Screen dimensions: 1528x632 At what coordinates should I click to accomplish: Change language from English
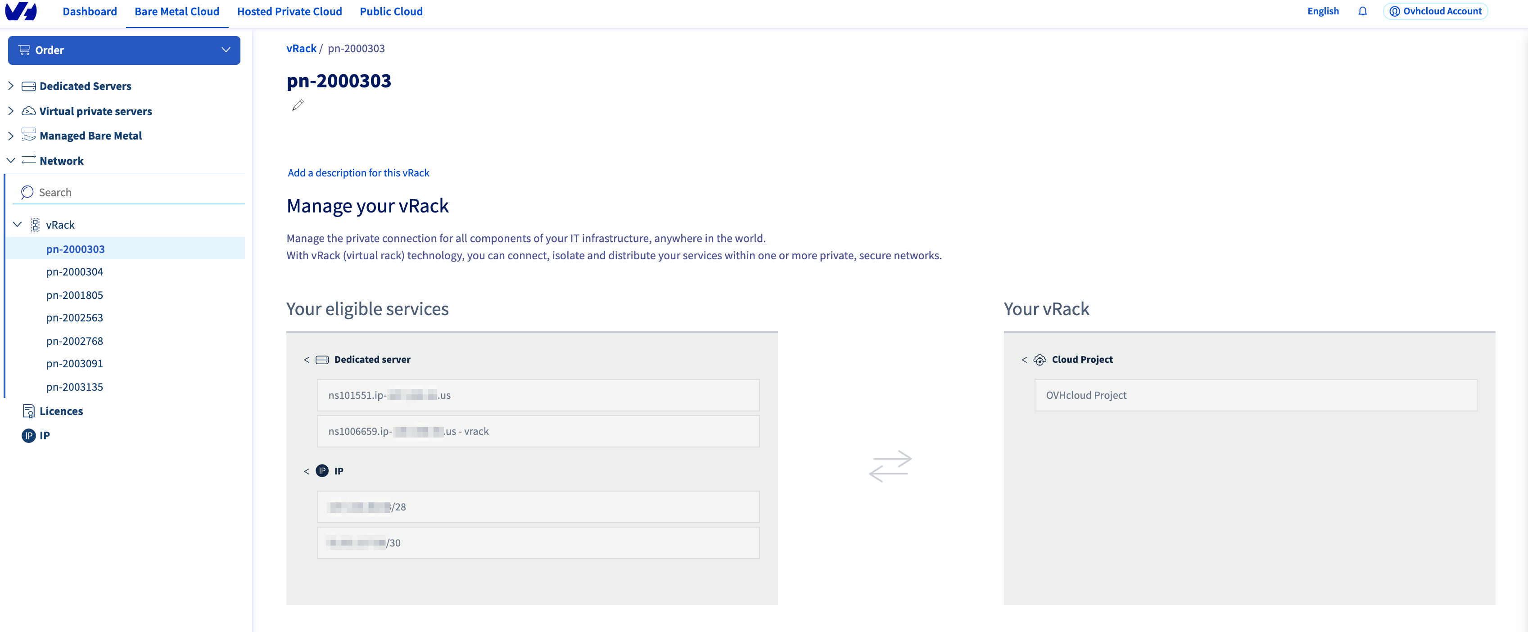click(x=1323, y=11)
